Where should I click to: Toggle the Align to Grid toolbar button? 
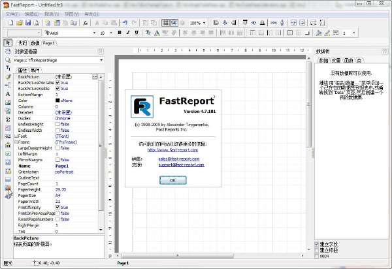(x=174, y=23)
